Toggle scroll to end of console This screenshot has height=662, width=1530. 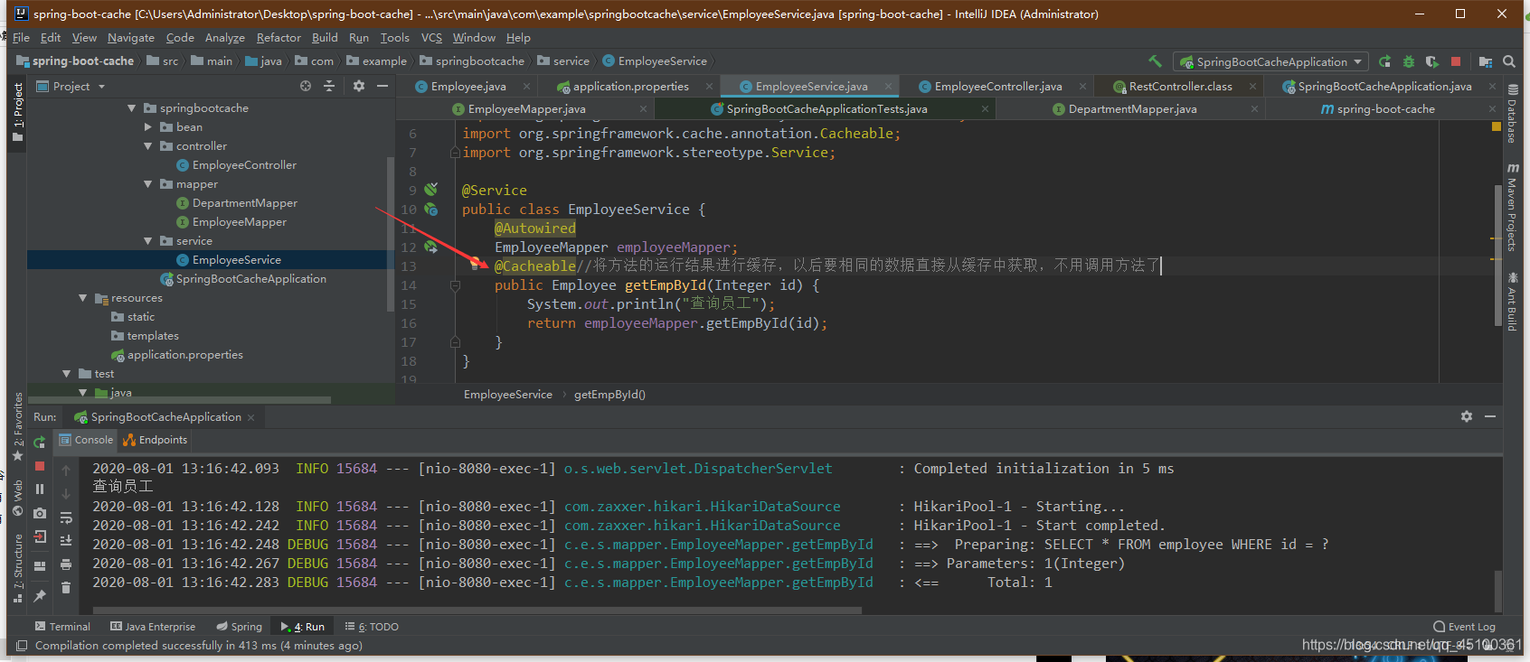coord(66,541)
